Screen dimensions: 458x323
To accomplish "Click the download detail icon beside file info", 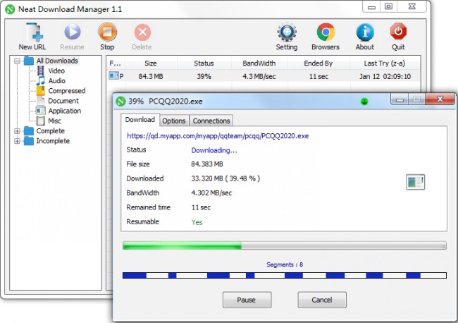I will click(x=415, y=182).
